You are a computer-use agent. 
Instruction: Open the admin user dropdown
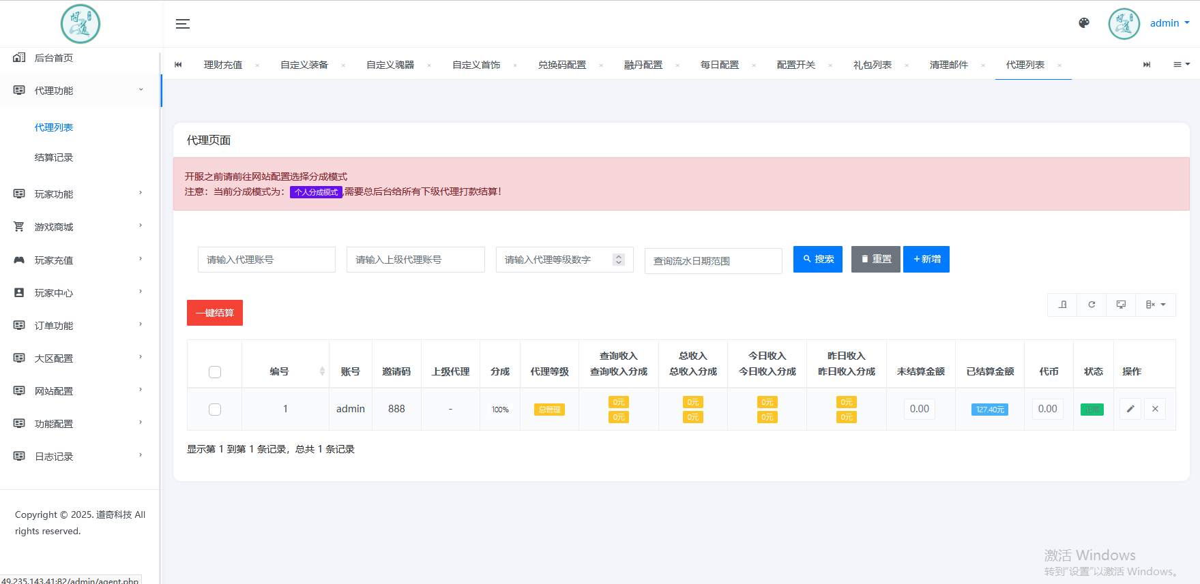(1169, 23)
